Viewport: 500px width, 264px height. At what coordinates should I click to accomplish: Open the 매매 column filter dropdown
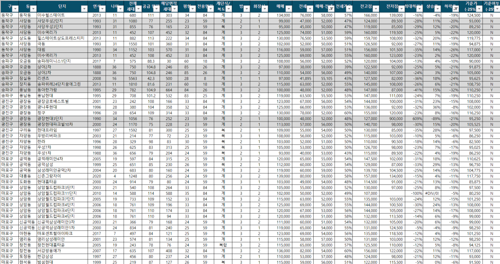[288, 9]
